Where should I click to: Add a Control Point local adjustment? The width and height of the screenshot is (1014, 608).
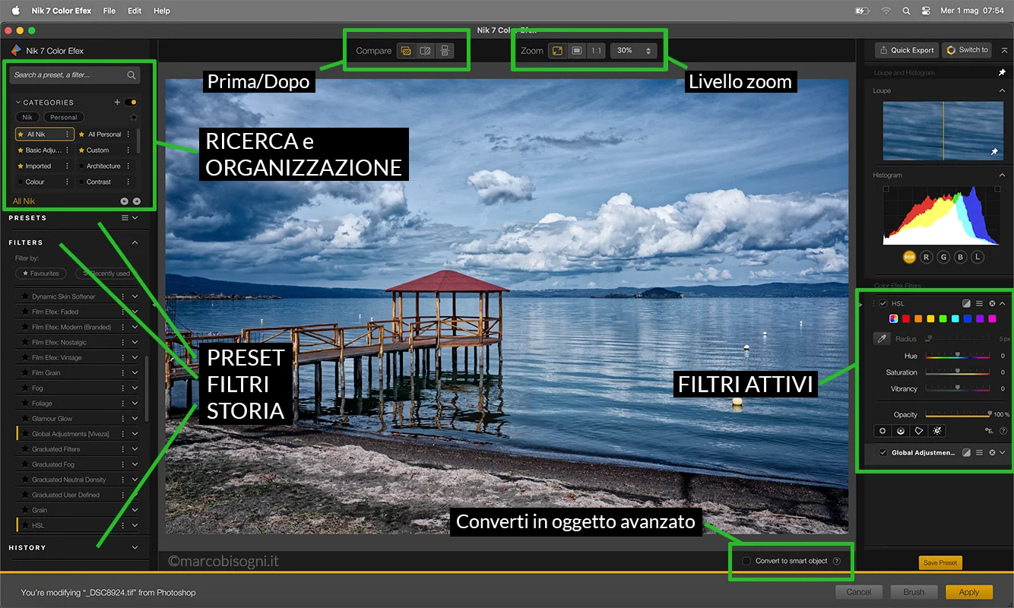(x=882, y=431)
